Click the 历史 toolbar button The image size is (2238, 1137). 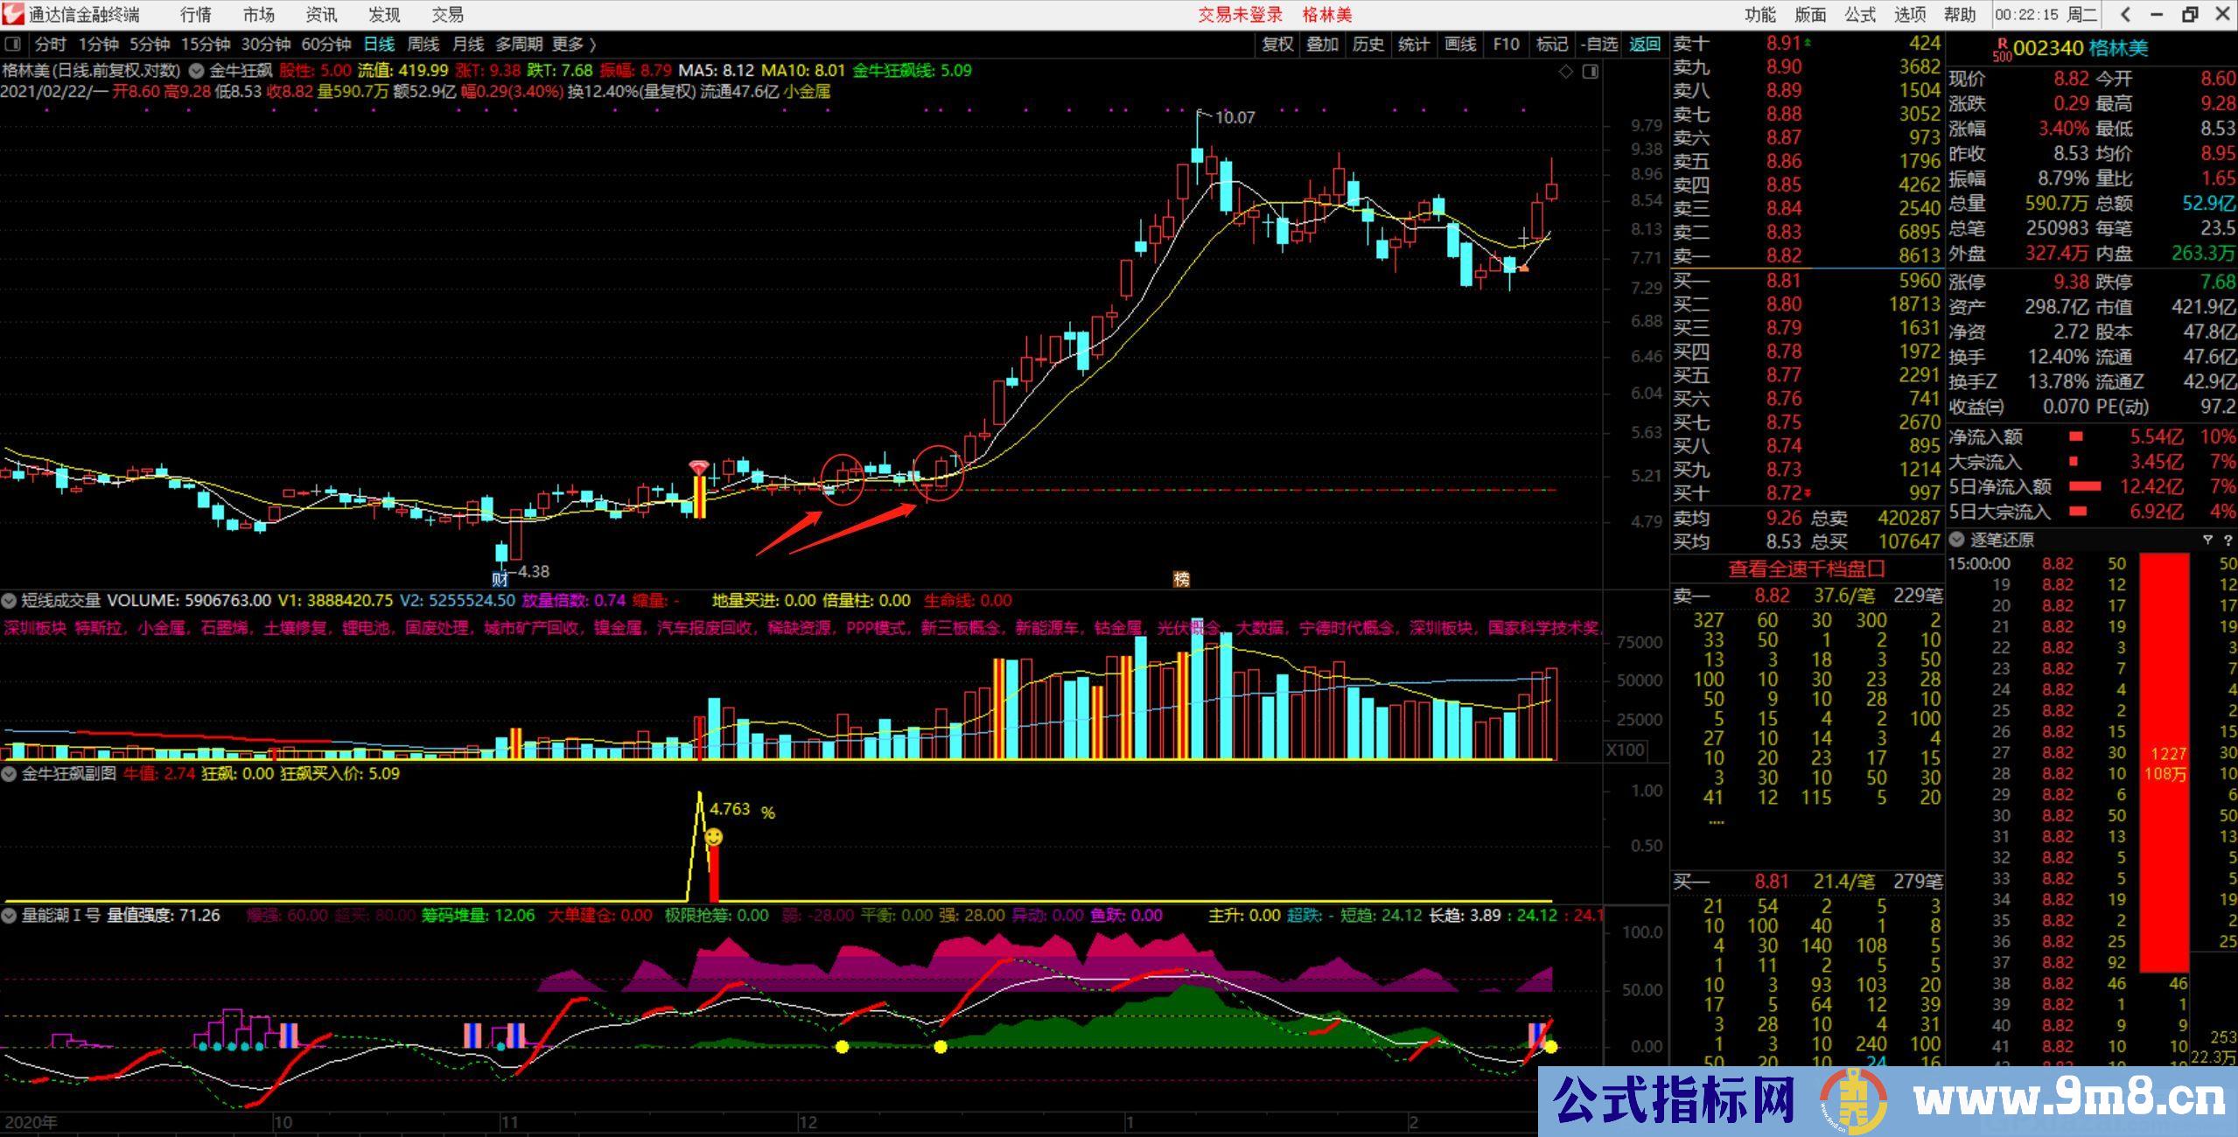[1368, 44]
